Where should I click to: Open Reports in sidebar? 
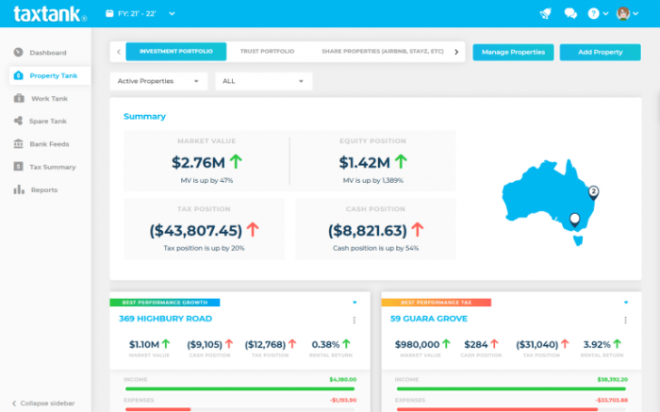click(44, 190)
